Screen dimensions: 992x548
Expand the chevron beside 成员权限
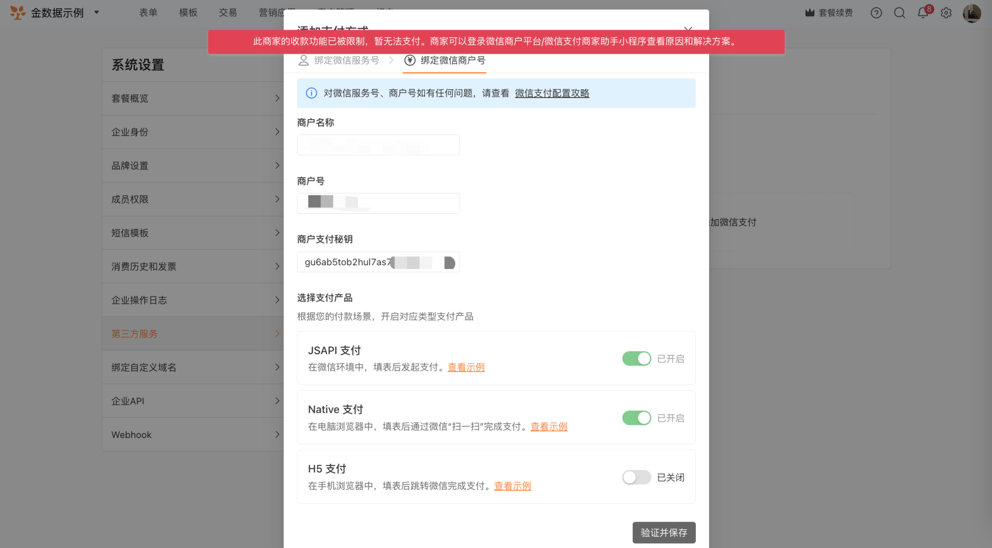tap(277, 199)
